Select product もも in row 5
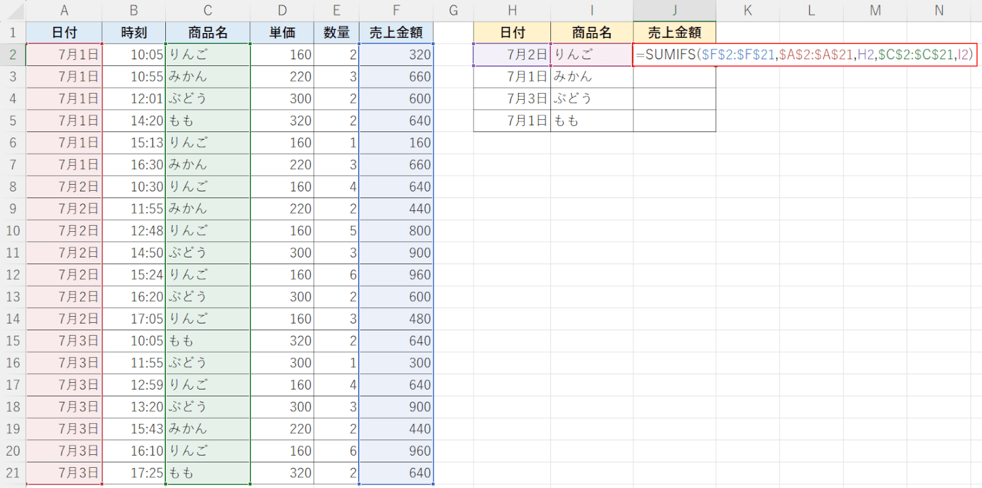Image resolution: width=982 pixels, height=488 pixels. 208,121
